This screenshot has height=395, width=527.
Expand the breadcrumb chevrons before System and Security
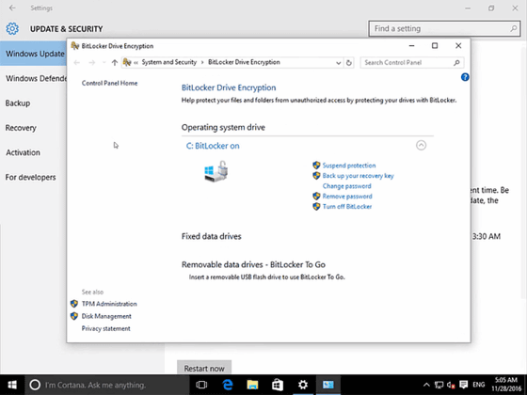point(136,62)
